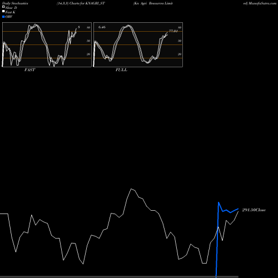Image resolution: width=278 pixels, height=278 pixels.
Task: Click the 'Fast K' legend label
Action: pyautogui.click(x=11, y=12)
